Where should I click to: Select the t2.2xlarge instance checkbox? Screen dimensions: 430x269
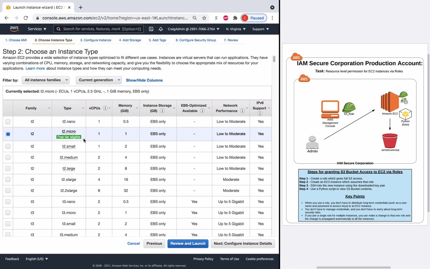click(8, 191)
